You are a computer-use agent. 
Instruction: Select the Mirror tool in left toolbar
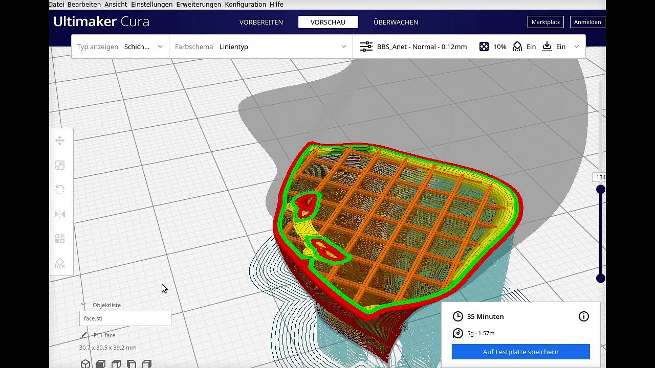(x=60, y=214)
